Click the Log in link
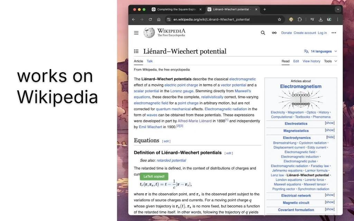 (322, 33)
